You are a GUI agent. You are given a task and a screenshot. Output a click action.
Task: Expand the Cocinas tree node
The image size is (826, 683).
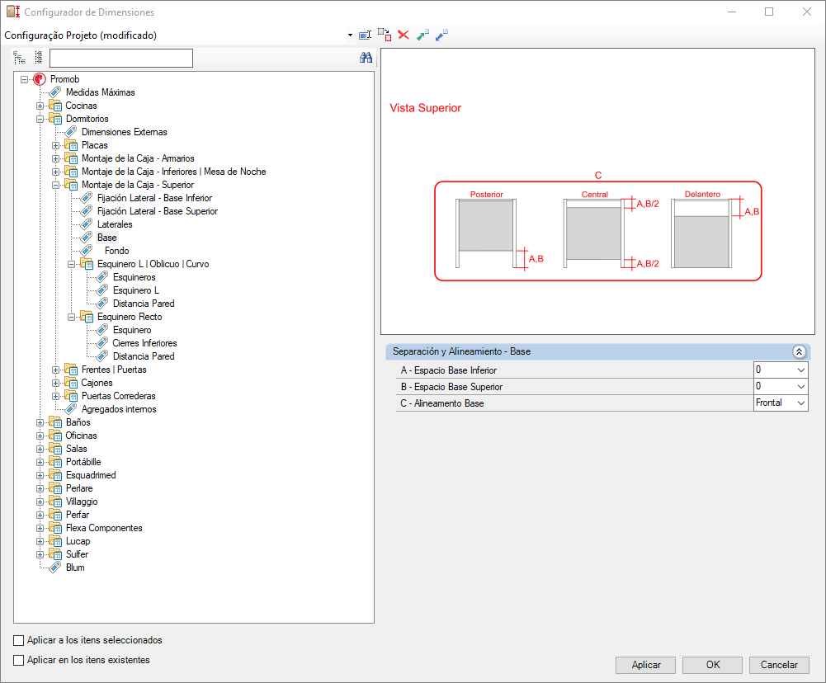click(40, 106)
